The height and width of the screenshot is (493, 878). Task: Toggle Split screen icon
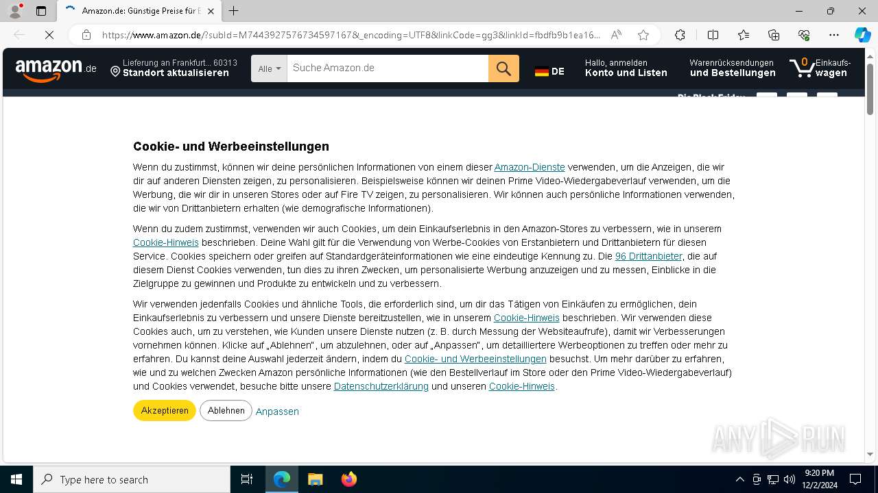click(x=713, y=35)
